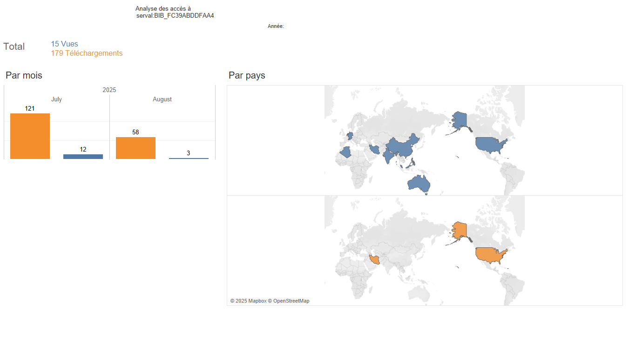Click the 'Par pays' section title
The image size is (636, 357).
pos(247,75)
